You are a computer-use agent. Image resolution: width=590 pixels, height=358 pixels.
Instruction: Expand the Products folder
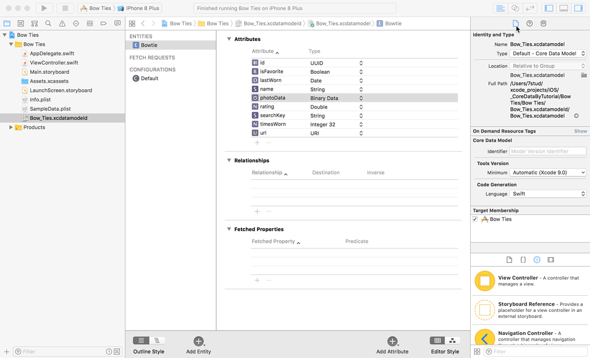coord(11,127)
